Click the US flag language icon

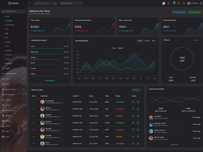(164, 3)
